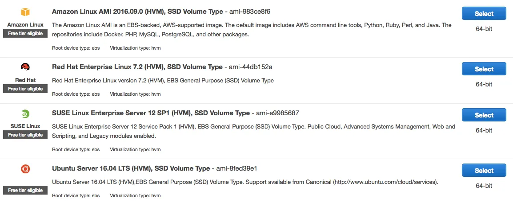Image resolution: width=513 pixels, height=203 pixels.
Task: Click the ami-8fed39e1 identifier text
Action: 237,169
